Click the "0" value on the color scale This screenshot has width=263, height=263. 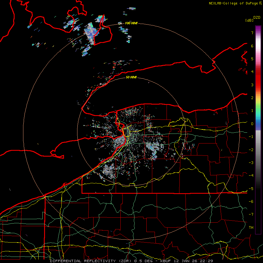coord(252,124)
